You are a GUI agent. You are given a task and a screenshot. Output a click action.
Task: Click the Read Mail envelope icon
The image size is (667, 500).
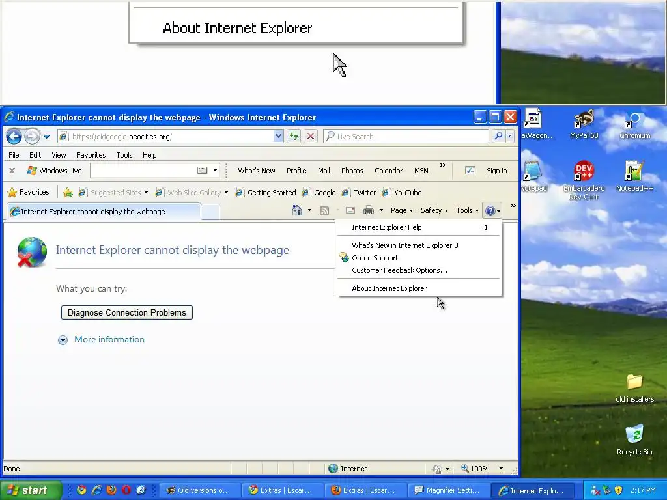point(350,210)
